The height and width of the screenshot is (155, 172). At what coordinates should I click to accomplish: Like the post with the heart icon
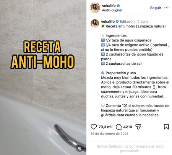(x=94, y=127)
